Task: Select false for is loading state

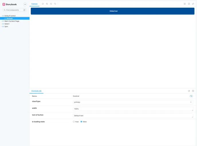Action: click(x=81, y=121)
